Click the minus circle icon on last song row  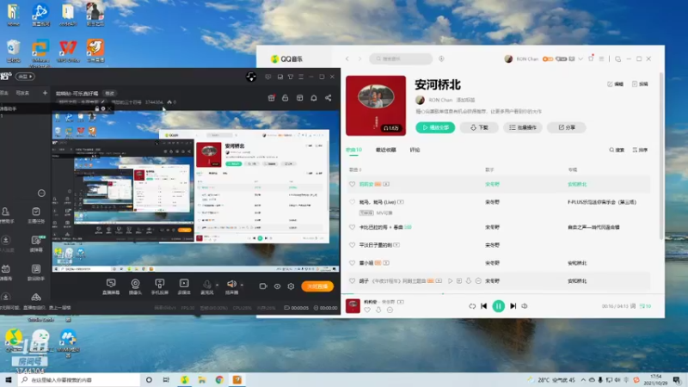click(478, 281)
